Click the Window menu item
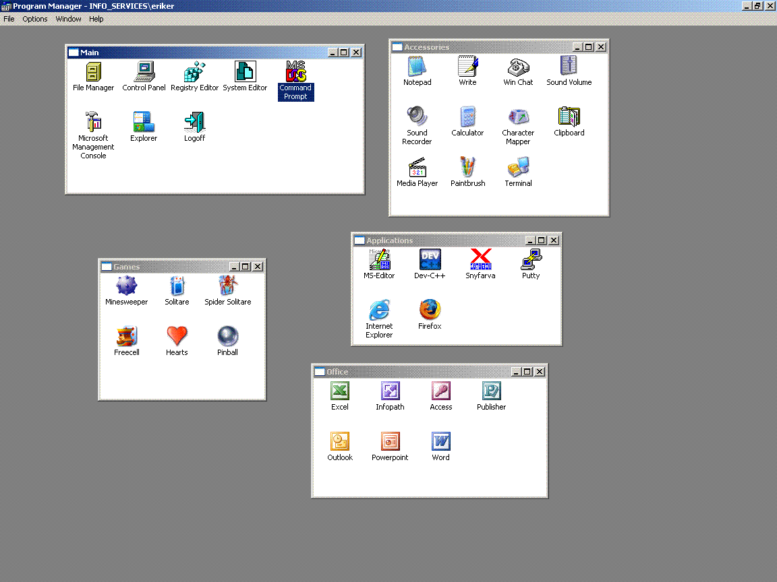777x582 pixels. pos(68,19)
